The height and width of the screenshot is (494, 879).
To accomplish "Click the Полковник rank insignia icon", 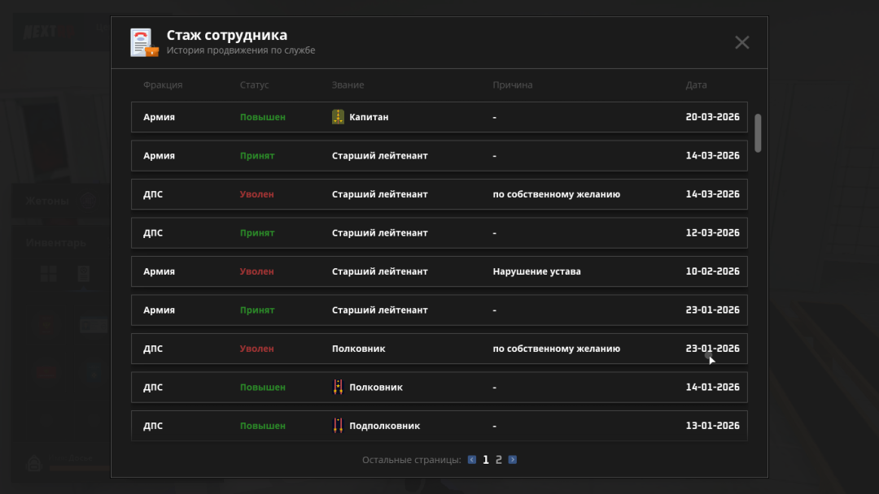I will 338,387.
